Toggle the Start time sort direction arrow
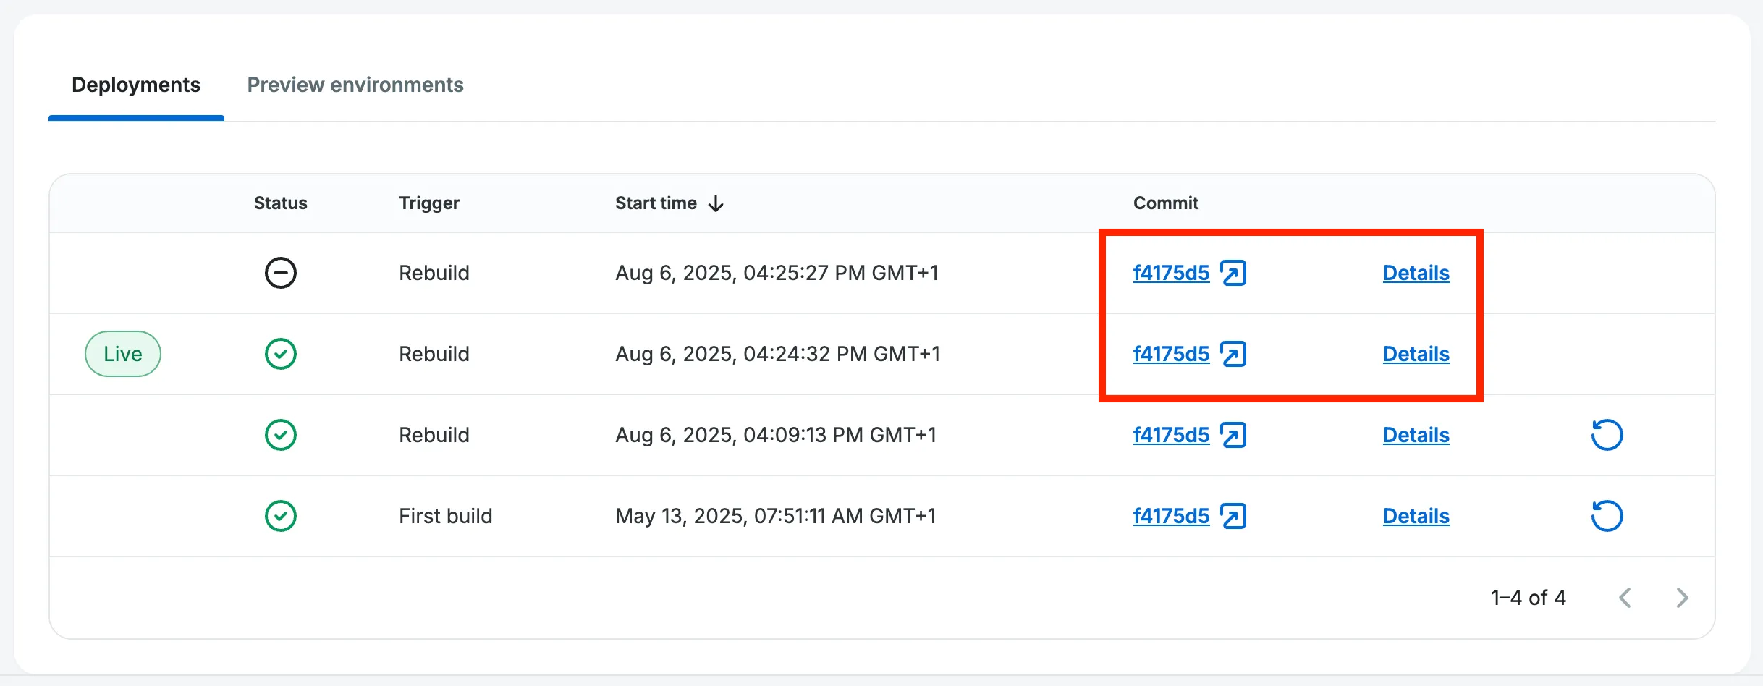Screen dimensions: 1763x686 (715, 203)
